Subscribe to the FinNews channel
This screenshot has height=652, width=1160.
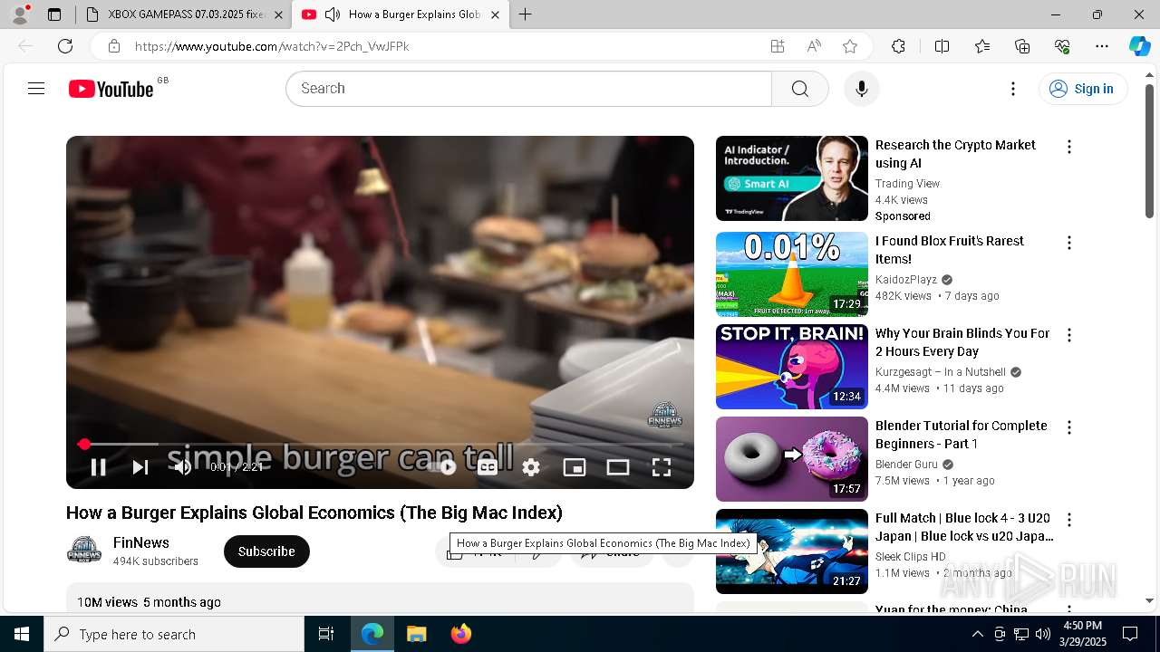[266, 551]
